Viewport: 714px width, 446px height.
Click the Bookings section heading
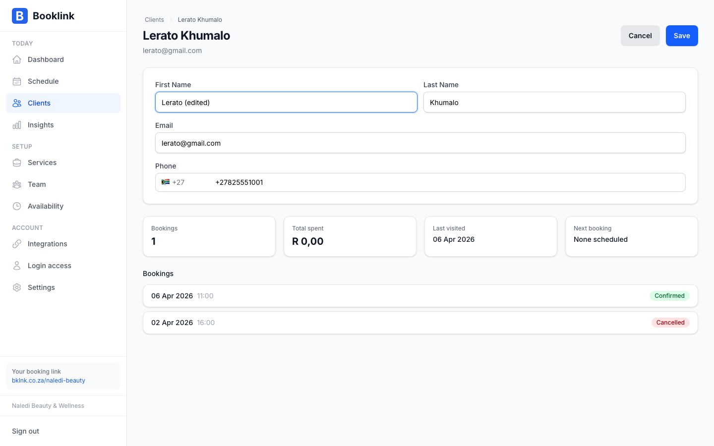click(158, 274)
